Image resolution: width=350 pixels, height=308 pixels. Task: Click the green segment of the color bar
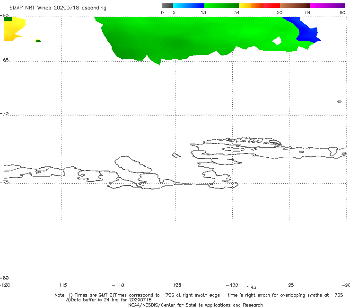[x=221, y=6]
